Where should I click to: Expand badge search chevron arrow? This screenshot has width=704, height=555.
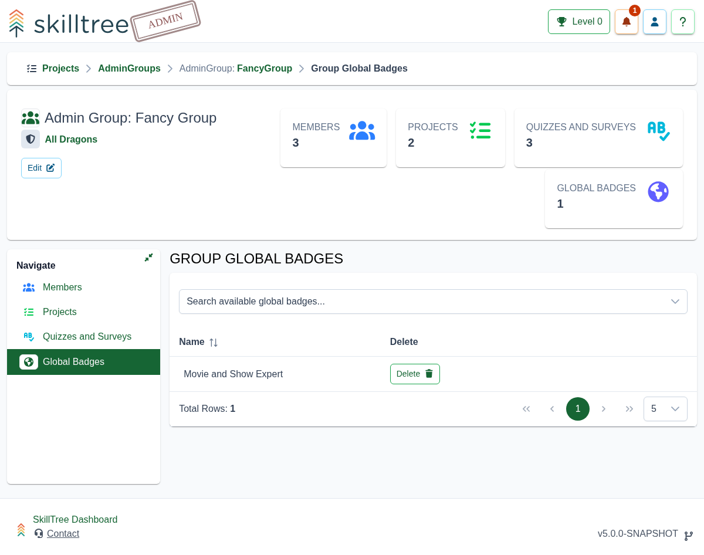[x=675, y=302]
